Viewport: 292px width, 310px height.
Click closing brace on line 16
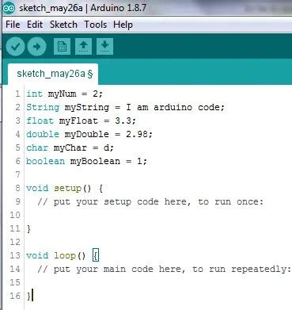coord(28,296)
